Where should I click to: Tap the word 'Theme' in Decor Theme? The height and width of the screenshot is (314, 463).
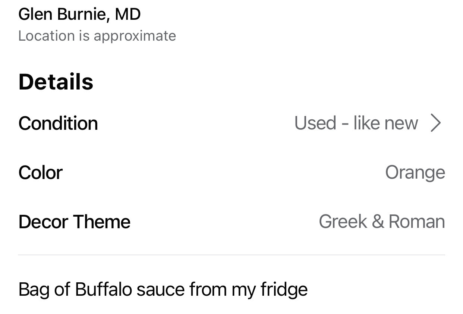102,222
